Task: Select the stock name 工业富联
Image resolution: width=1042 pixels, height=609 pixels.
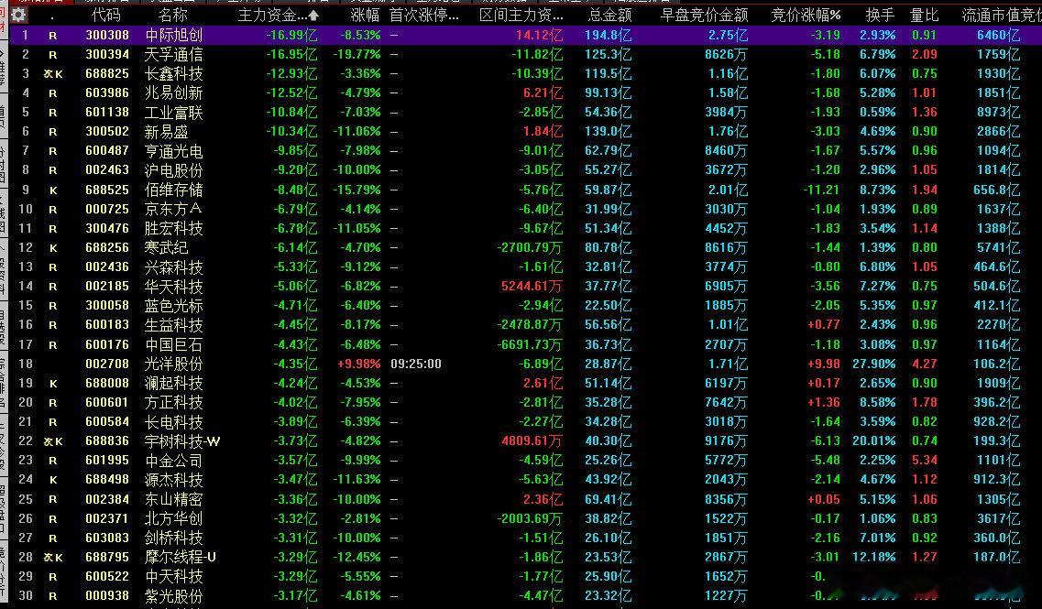Action: [x=173, y=113]
